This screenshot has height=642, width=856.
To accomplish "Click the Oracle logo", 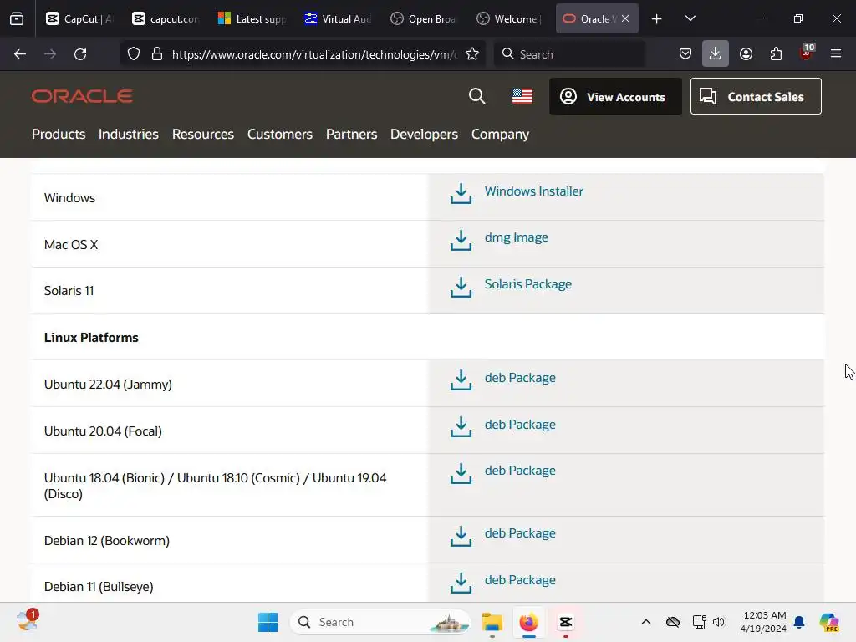I will click(82, 96).
